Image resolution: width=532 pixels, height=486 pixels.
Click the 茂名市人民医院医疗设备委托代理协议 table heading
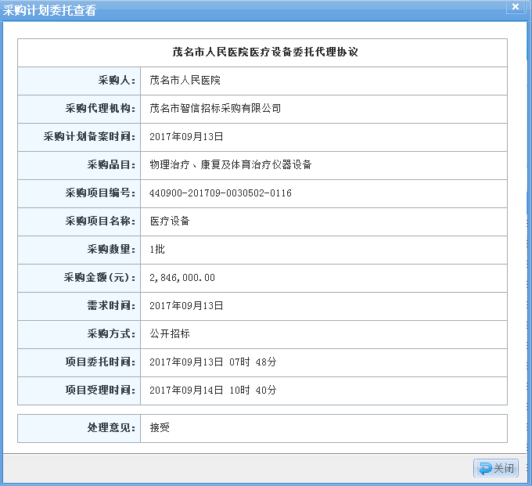(x=262, y=52)
